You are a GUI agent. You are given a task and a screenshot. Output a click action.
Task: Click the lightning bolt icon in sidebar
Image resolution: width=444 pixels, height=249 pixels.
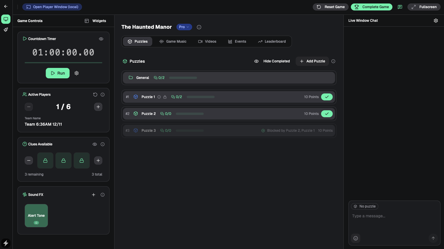coord(6,243)
